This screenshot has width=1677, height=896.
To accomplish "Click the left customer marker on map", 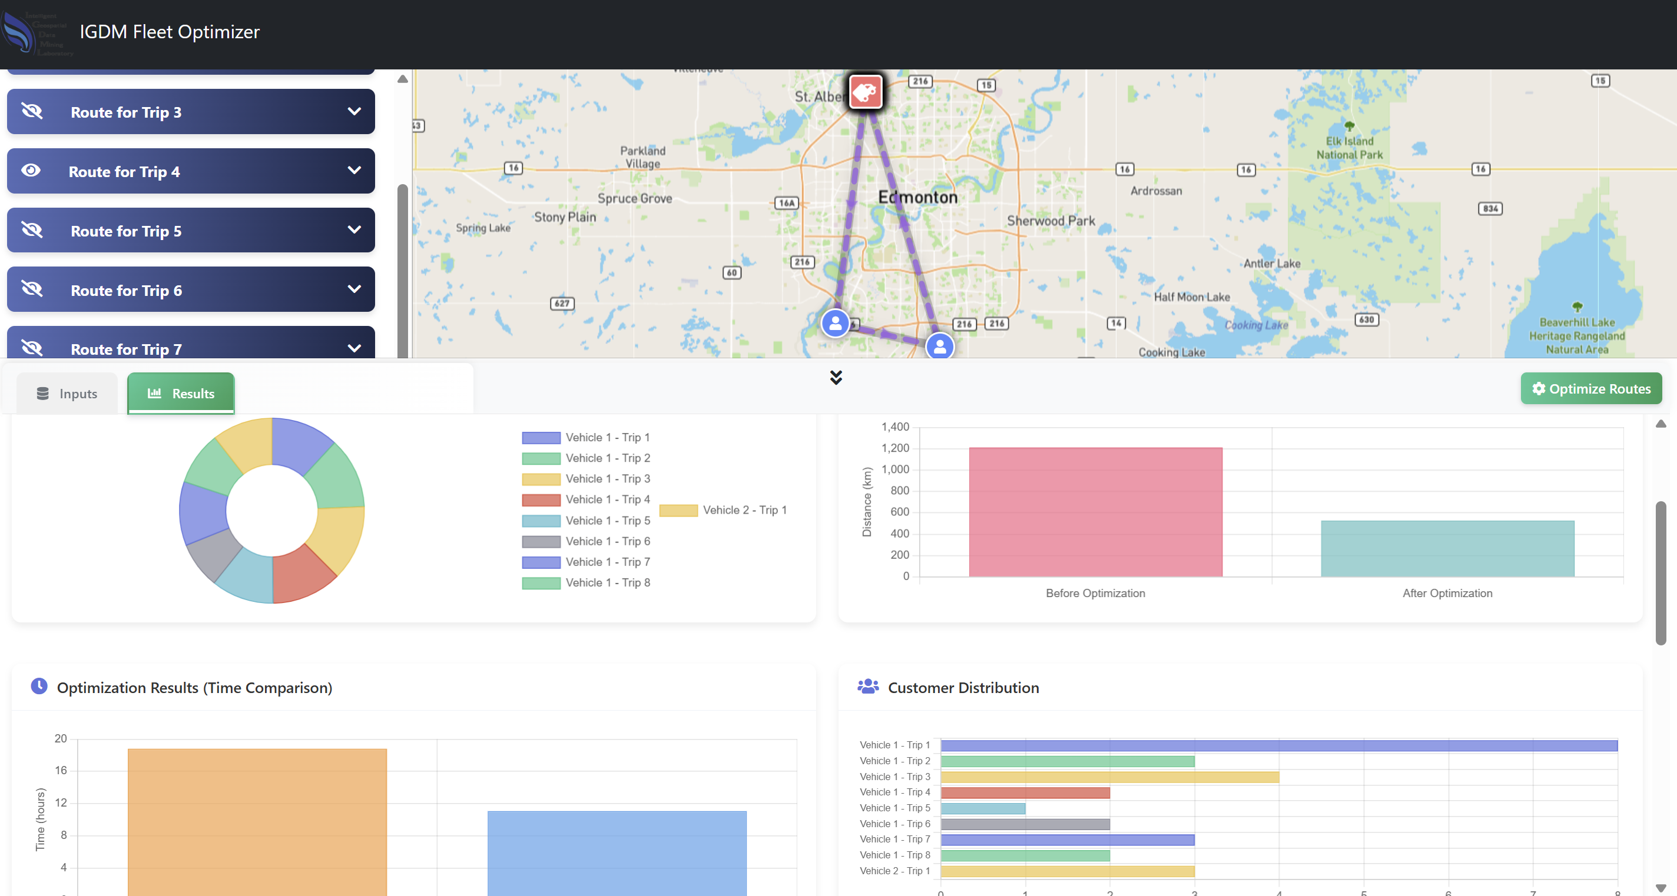I will tap(835, 323).
